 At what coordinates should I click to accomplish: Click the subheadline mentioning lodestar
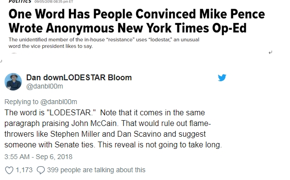104,43
